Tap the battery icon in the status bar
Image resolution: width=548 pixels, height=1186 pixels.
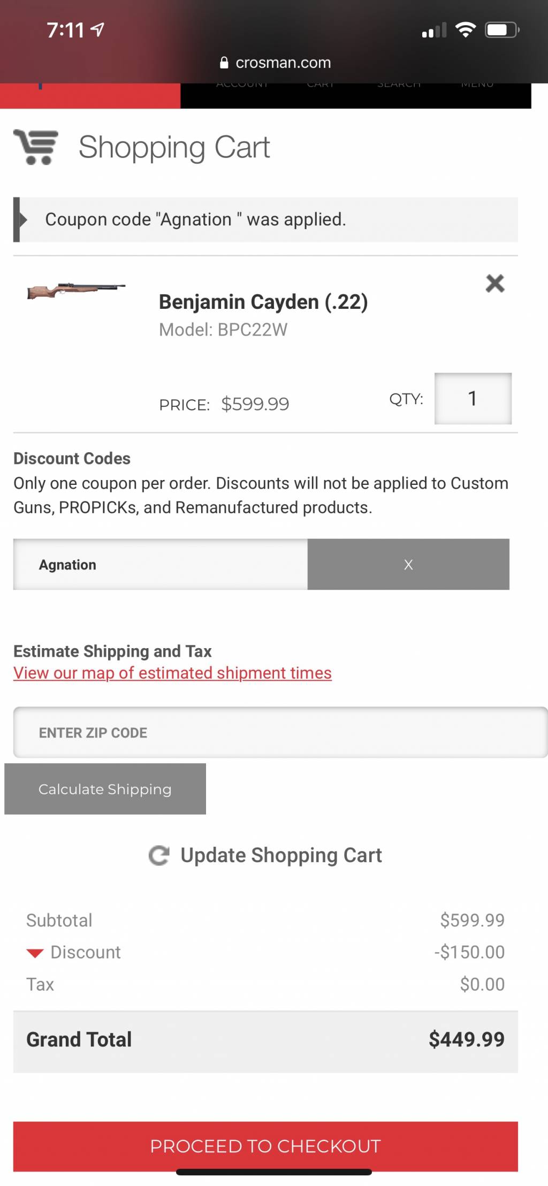tap(502, 30)
